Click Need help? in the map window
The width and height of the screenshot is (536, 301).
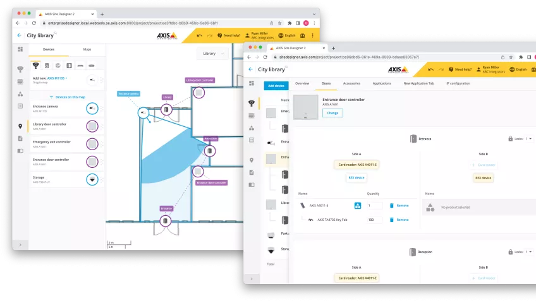229,35
